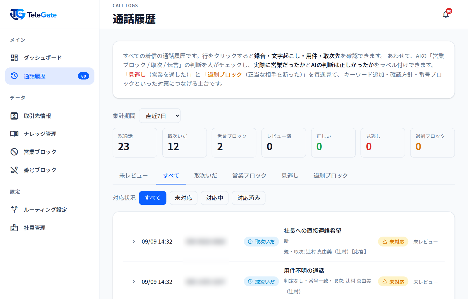468x299 pixels.
Task: Open notifications bell icon
Action: pyautogui.click(x=445, y=15)
